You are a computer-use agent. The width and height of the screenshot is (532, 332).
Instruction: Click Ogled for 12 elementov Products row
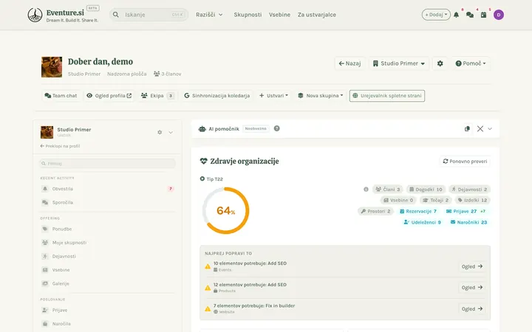pos(472,287)
